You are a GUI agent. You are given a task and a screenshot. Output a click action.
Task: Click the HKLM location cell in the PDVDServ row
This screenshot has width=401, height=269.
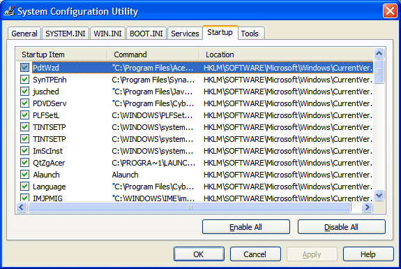(288, 103)
